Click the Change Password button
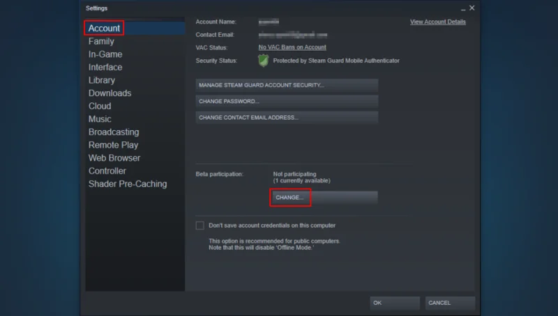Image resolution: width=558 pixels, height=316 pixels. pos(287,101)
